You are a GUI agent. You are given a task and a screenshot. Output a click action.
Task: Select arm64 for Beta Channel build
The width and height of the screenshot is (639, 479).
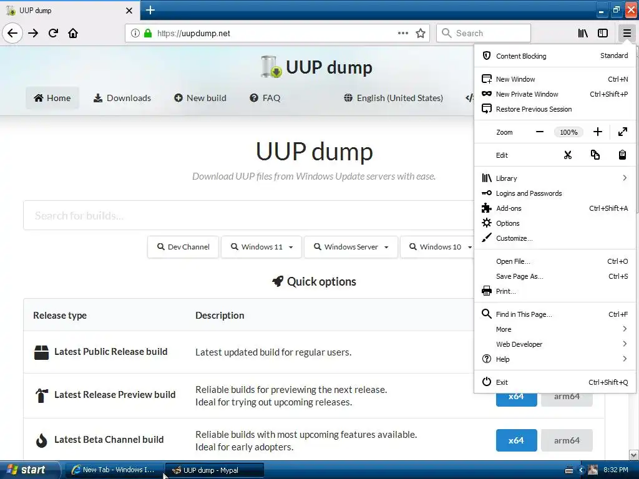pos(567,440)
